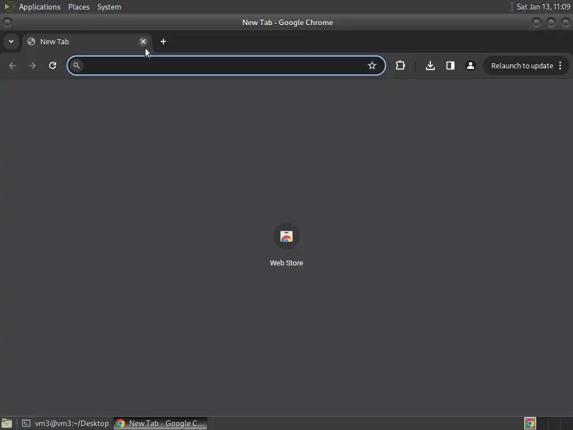The height and width of the screenshot is (430, 573).
Task: Open the System menu
Action: (109, 7)
